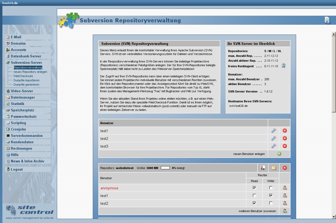Click the vertical scrollbar thumb
The image size is (336, 223).
pos(334,74)
